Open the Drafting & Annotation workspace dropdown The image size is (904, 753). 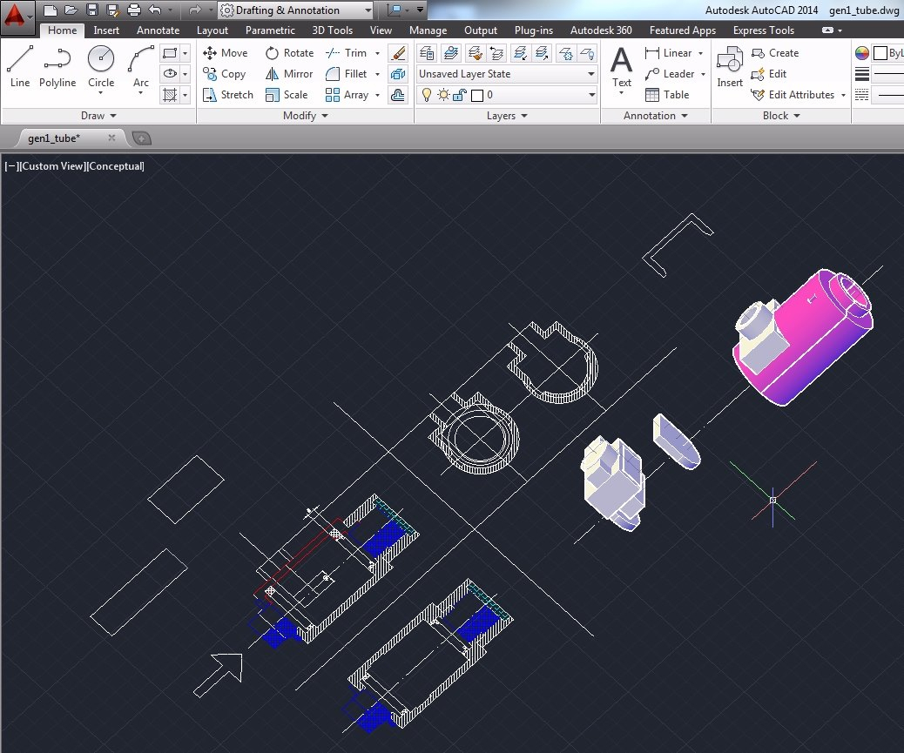[295, 10]
